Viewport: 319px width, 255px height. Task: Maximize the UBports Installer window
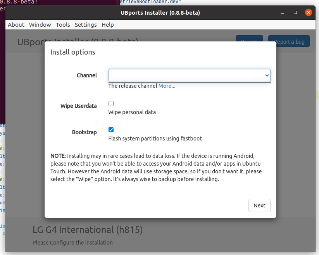click(295, 13)
